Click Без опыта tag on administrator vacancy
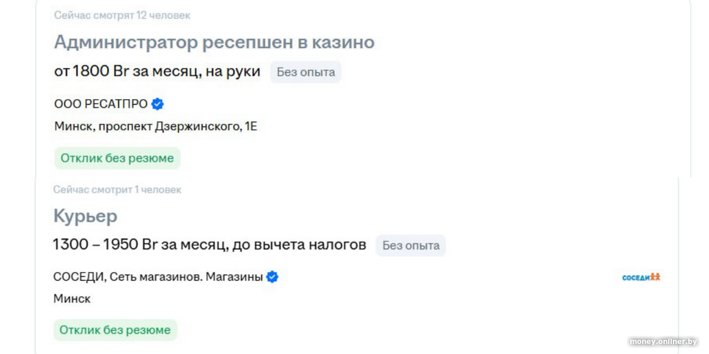This screenshot has height=354, width=709. click(305, 72)
